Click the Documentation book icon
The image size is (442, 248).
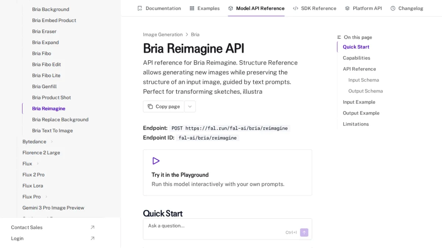(x=140, y=8)
